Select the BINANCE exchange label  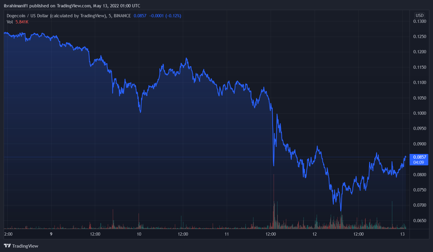tap(122, 16)
